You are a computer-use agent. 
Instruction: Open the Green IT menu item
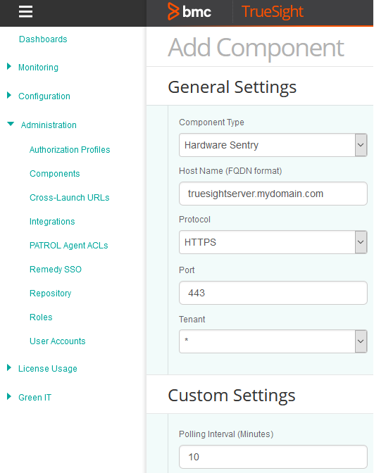[35, 397]
